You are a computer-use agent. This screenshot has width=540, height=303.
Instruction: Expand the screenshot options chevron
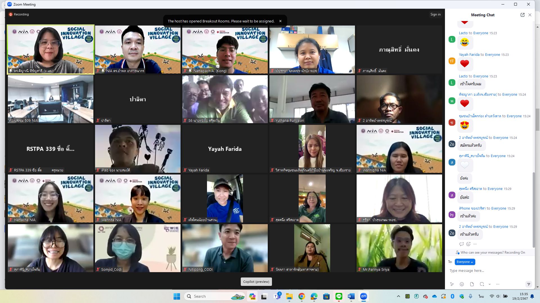(490, 284)
